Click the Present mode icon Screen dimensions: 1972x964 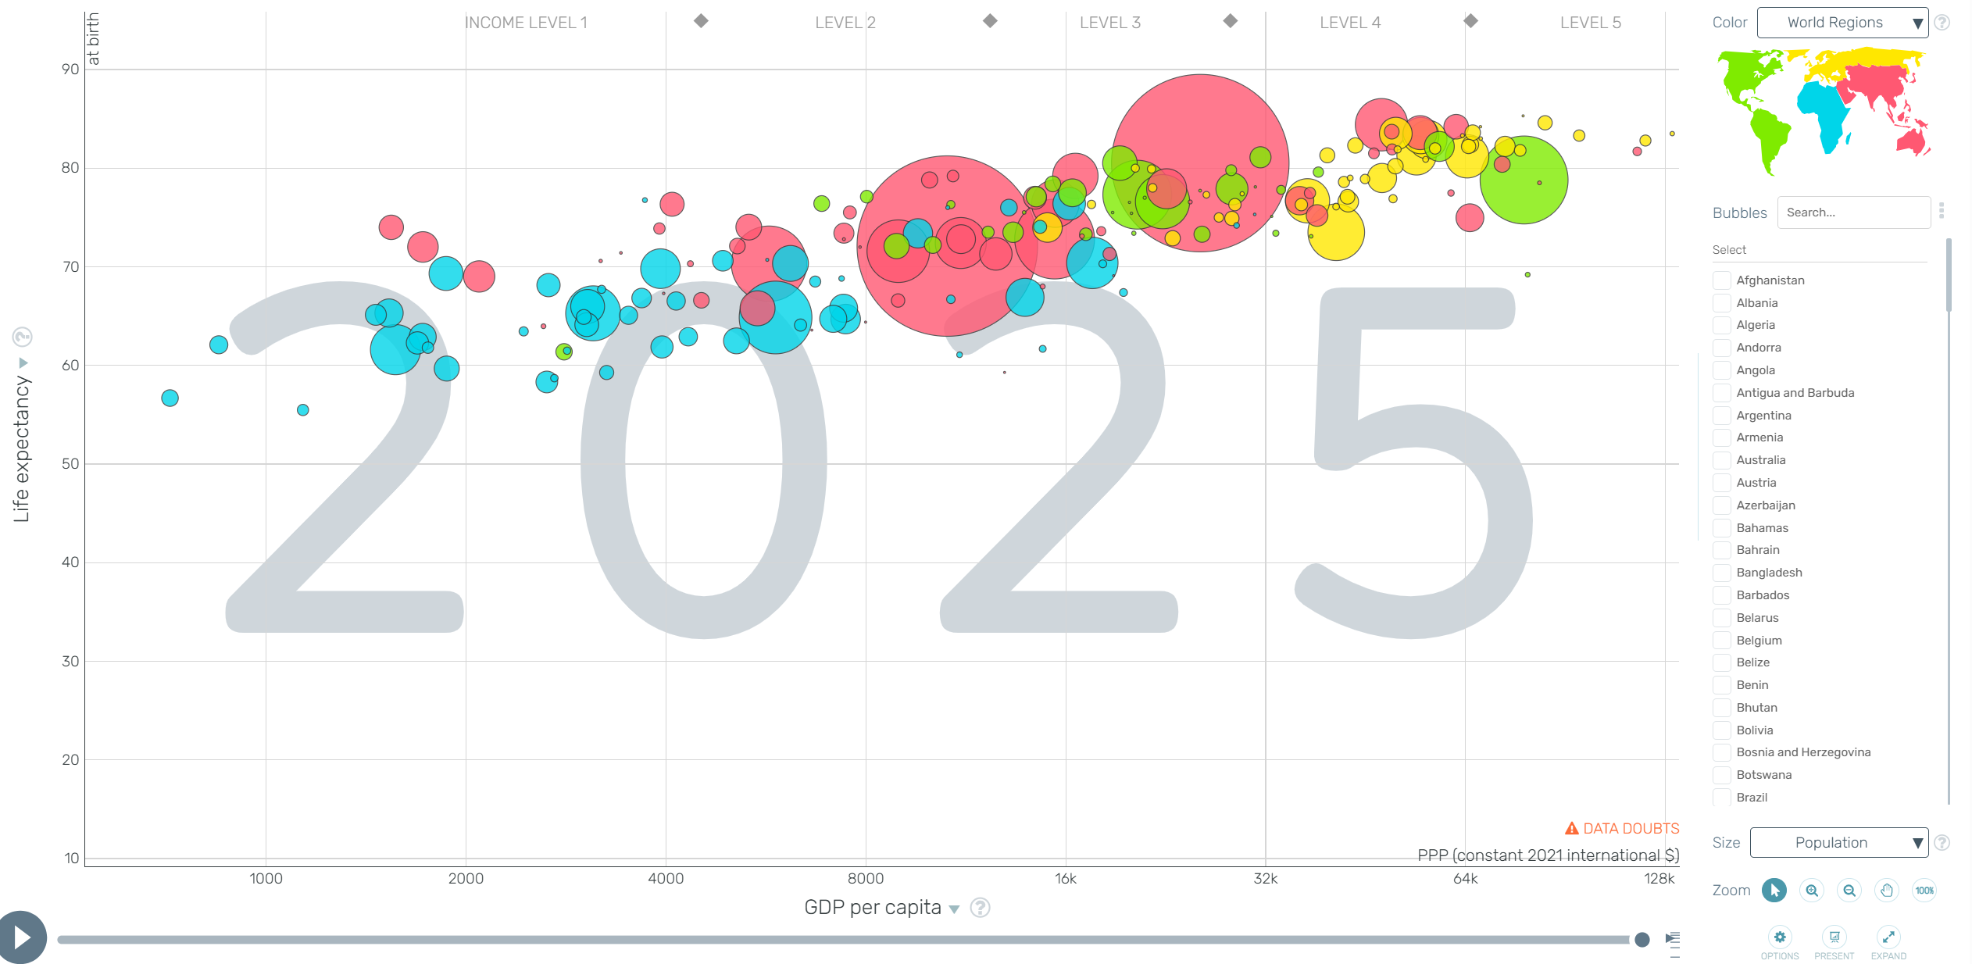[x=1834, y=937]
